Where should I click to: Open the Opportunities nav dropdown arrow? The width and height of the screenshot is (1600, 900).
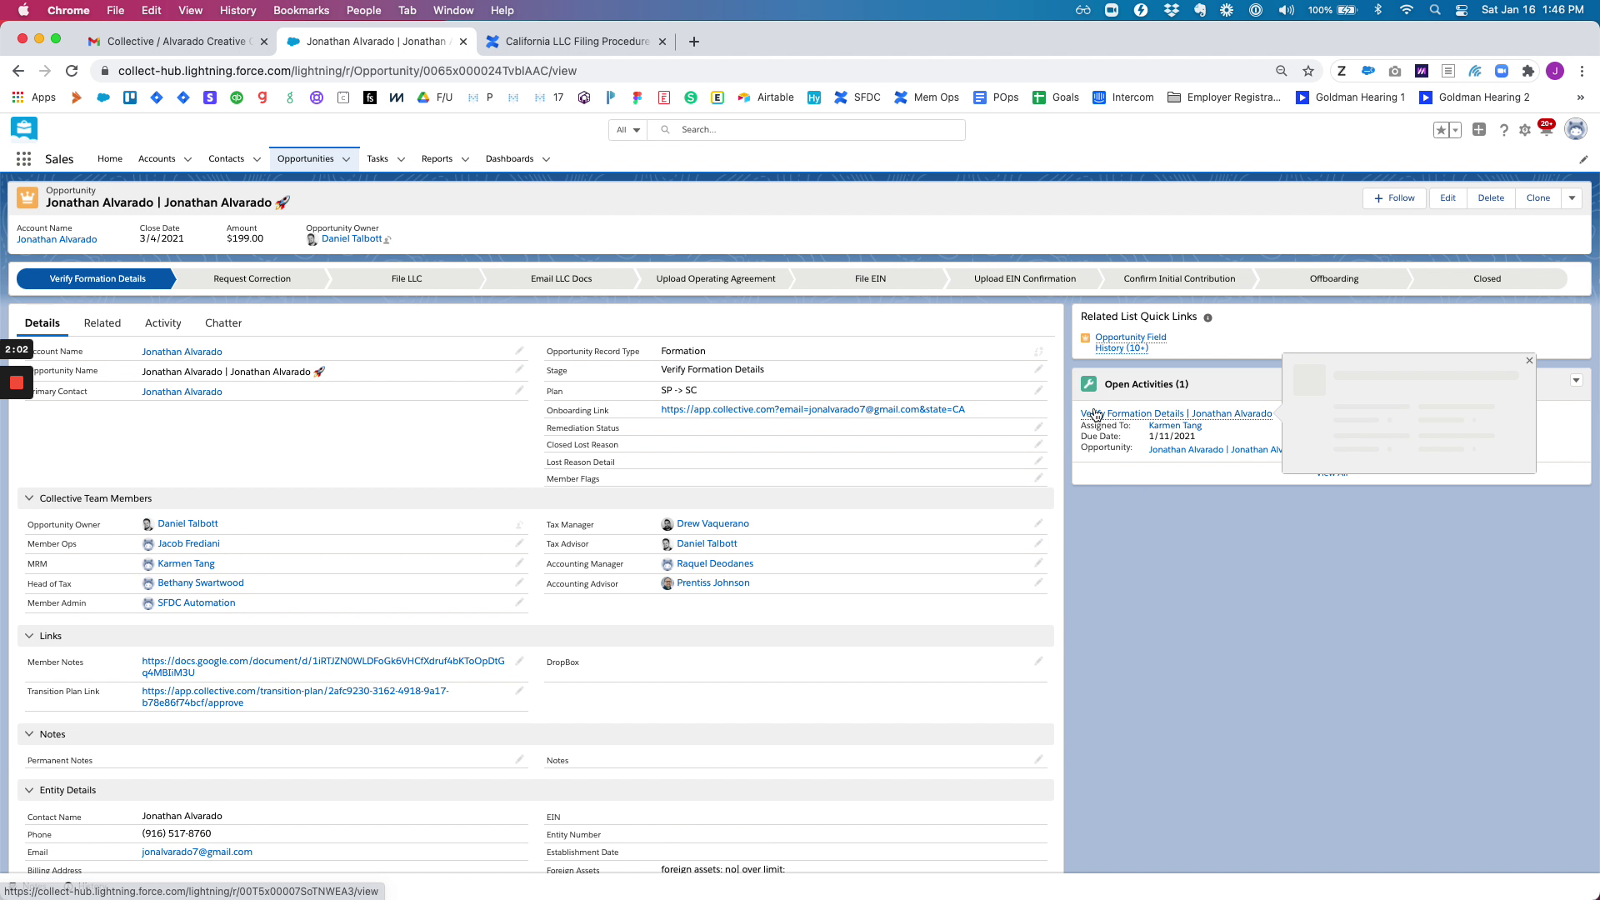tap(346, 159)
